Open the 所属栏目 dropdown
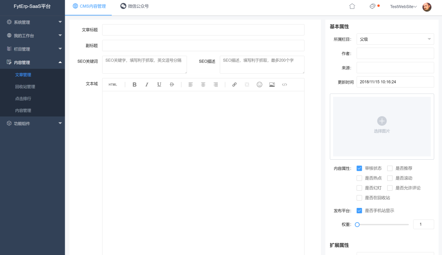 [395, 39]
